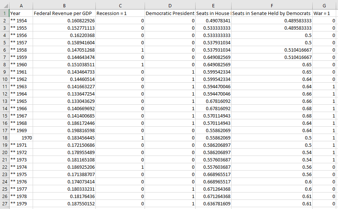Click the select-all corner triangle
Viewport: 338px width, 209px height.
click(x=6, y=6)
